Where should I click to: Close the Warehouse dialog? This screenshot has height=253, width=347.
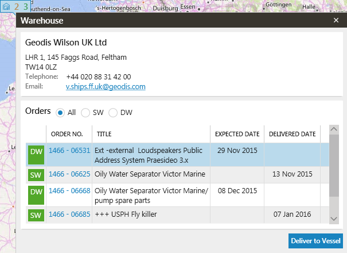[336, 20]
